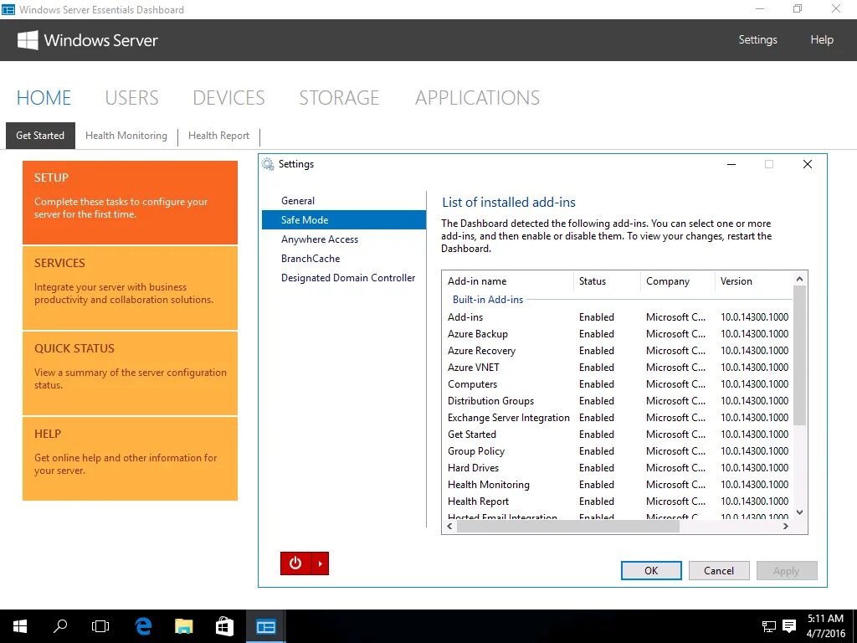Select Designated Domain Controller in sidebar

344,278
